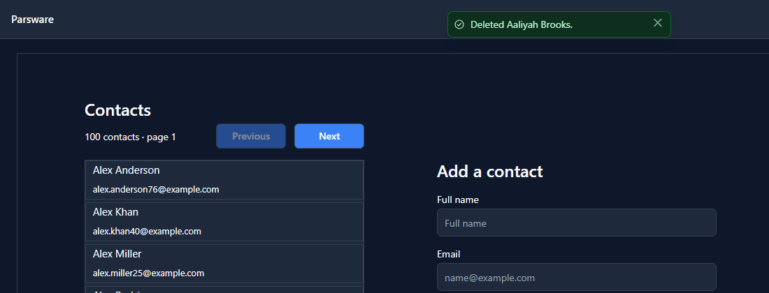Click the Previous page button

(250, 136)
